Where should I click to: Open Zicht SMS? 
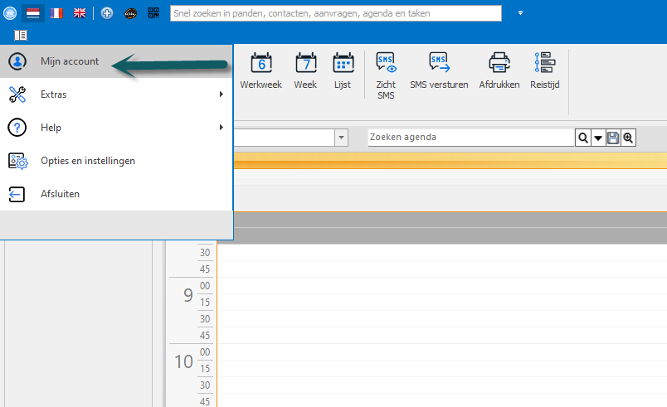tap(386, 76)
